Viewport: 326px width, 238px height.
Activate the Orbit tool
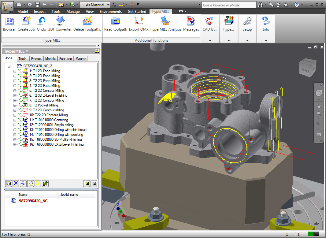pos(319,124)
